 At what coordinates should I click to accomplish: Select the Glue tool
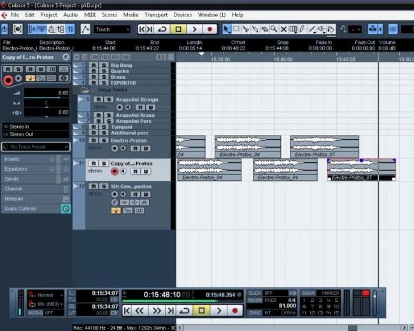click(x=255, y=29)
